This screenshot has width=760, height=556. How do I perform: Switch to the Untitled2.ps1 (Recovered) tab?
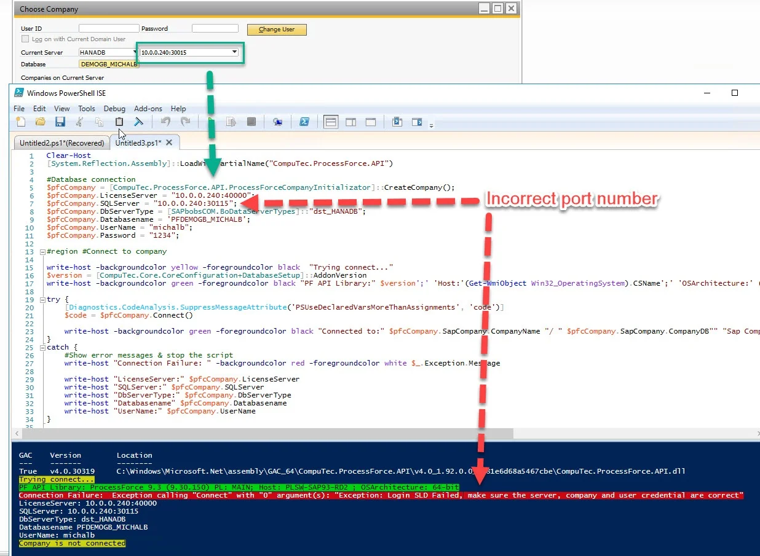coord(61,143)
